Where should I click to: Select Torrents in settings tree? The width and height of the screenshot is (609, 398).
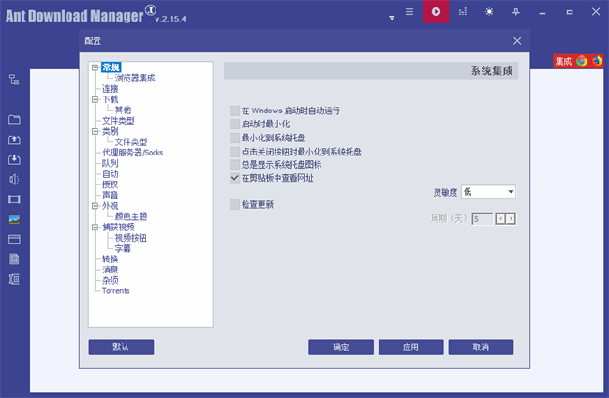click(116, 290)
